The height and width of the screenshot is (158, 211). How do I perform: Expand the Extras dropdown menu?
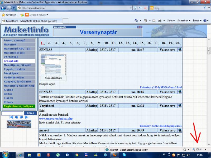click(x=197, y=21)
